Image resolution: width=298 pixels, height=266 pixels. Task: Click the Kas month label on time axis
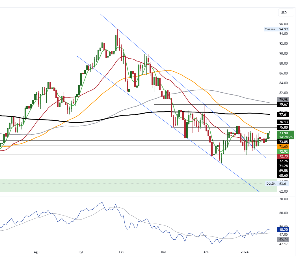click(163, 252)
